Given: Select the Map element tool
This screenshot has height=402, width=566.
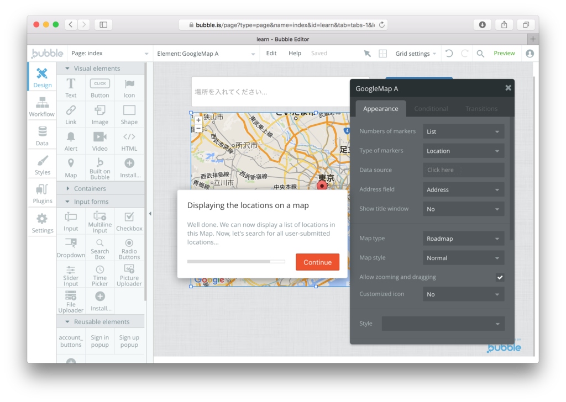Looking at the screenshot, I should (71, 168).
